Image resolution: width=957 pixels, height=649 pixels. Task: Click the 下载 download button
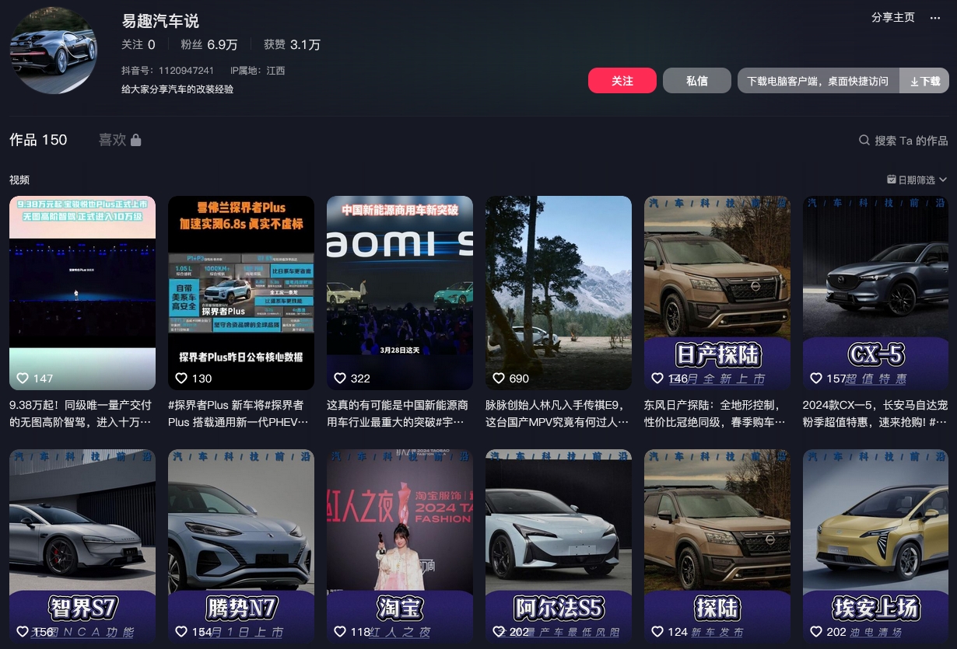(924, 81)
